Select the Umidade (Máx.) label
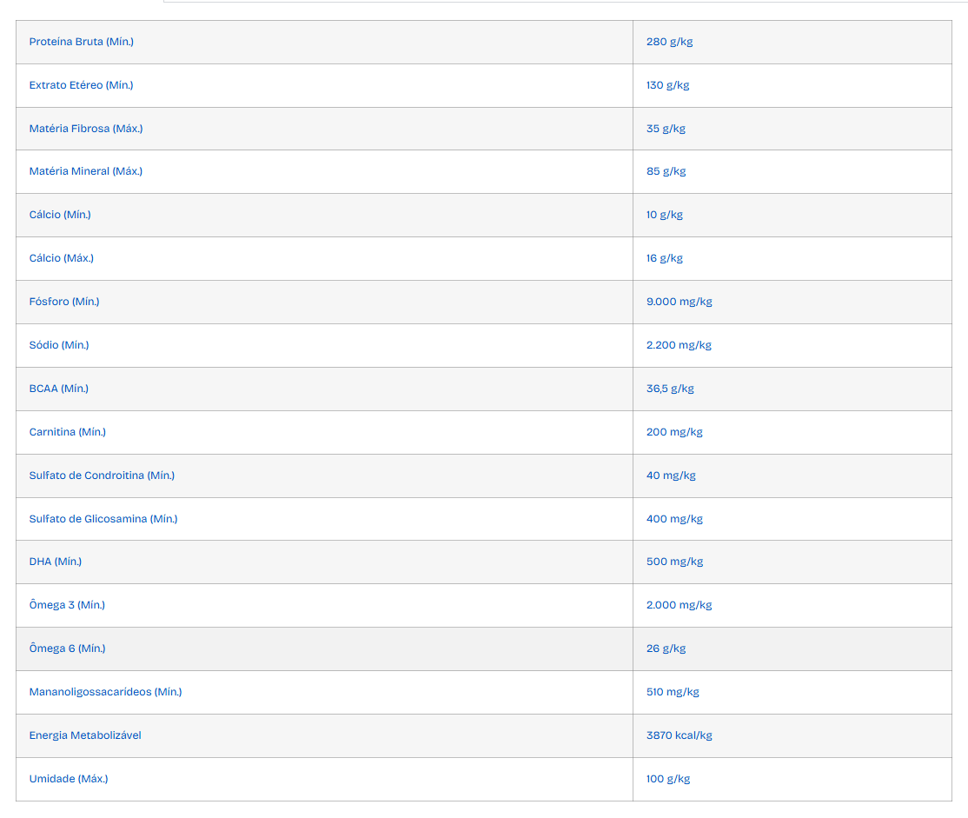This screenshot has width=968, height=818. (69, 779)
